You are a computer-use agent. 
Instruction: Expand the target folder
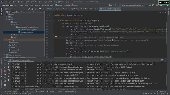[7, 40]
